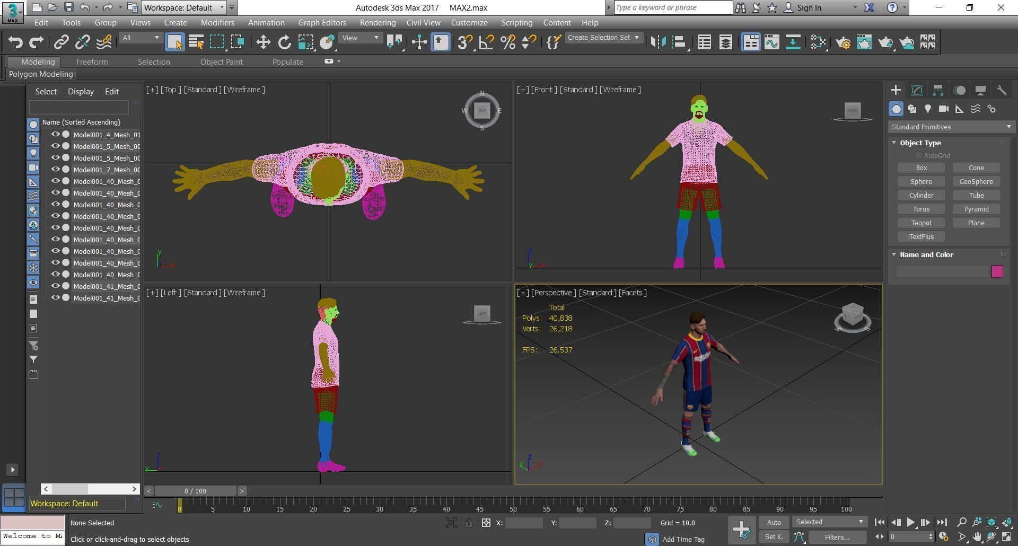Toggle Set Key mode
Viewport: 1018px width, 546px height.
click(774, 537)
